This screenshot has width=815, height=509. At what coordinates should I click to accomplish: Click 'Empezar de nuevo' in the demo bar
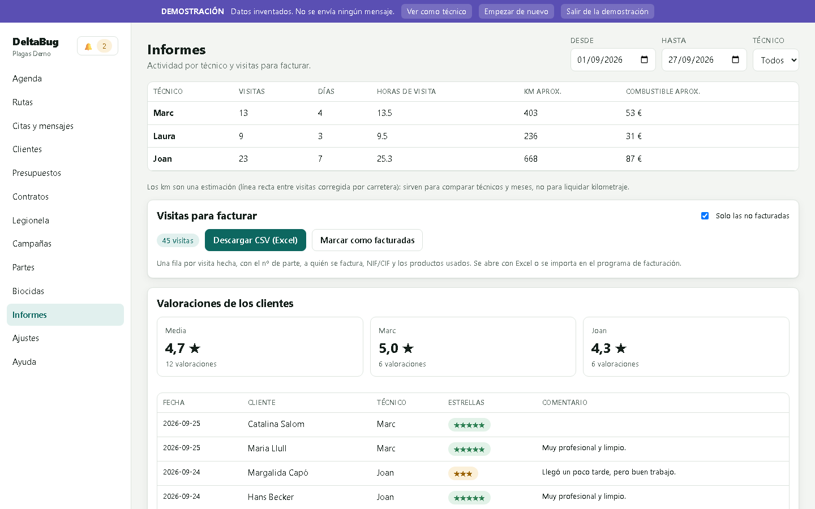click(x=516, y=11)
